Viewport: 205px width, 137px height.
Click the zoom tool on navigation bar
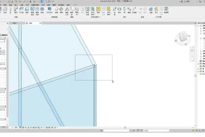point(192,56)
